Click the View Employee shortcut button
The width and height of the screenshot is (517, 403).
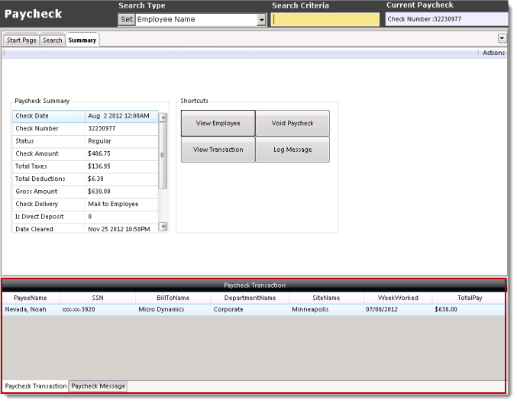click(218, 123)
